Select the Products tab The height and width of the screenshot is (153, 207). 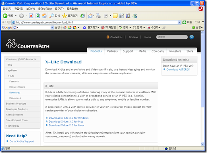tap(96, 51)
